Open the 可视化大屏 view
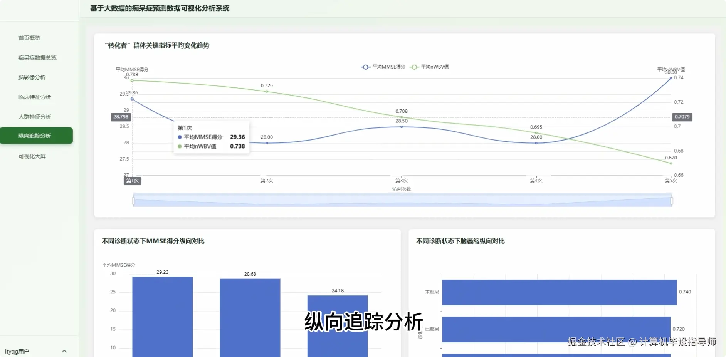Screen dimensions: 726x357 pyautogui.click(x=31, y=156)
